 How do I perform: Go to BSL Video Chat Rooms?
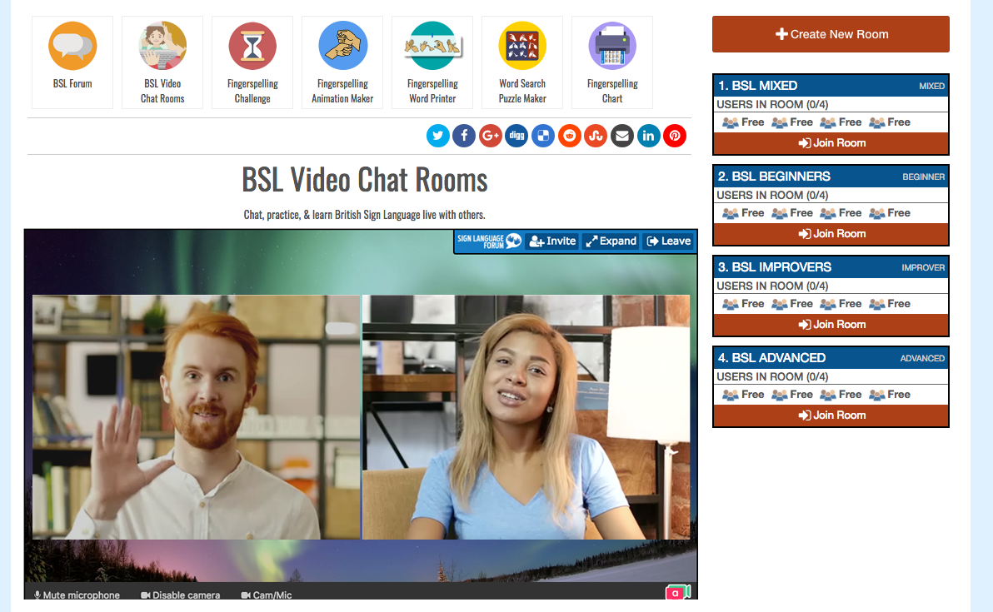click(162, 47)
